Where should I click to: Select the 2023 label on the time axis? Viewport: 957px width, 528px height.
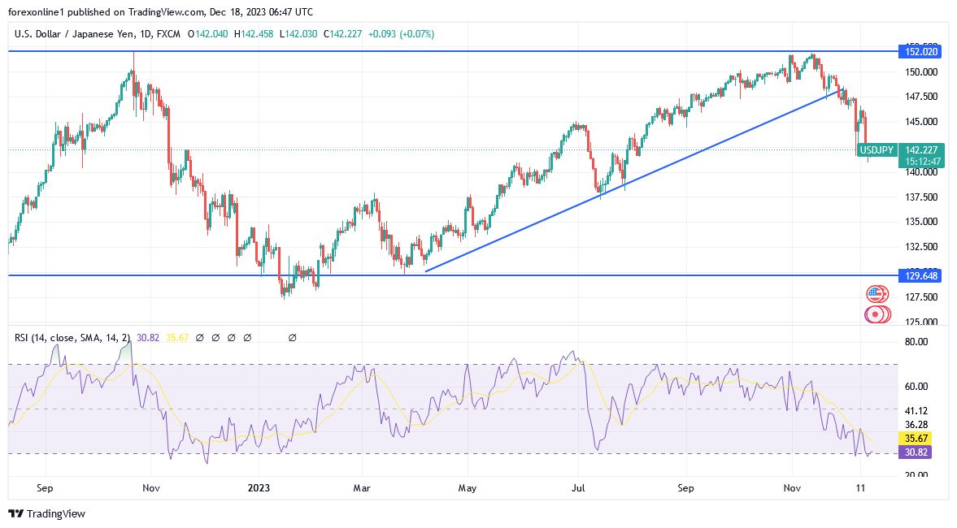(258, 488)
